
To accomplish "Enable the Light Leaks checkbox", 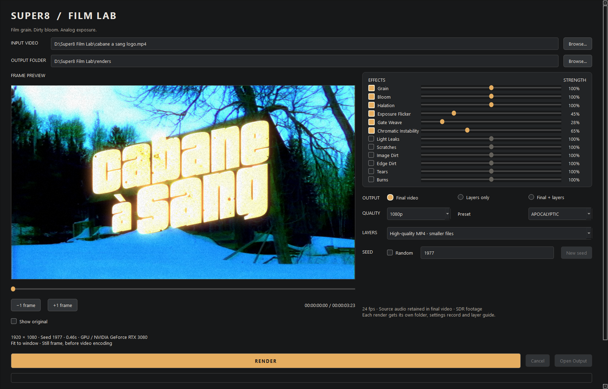I will click(371, 139).
